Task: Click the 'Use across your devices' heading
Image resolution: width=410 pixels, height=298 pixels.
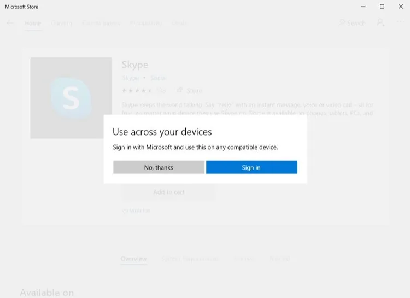Action: (x=162, y=132)
